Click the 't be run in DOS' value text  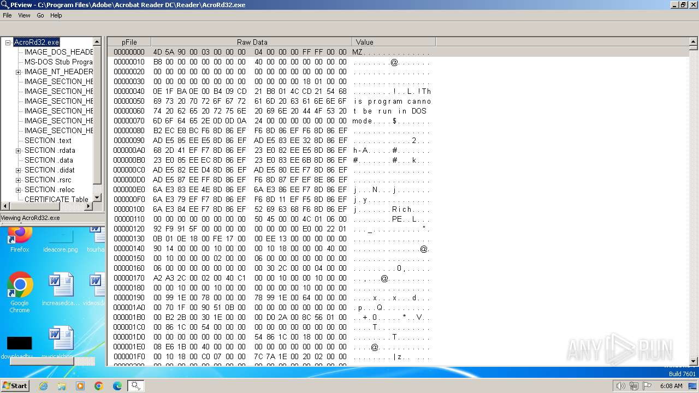[389, 111]
